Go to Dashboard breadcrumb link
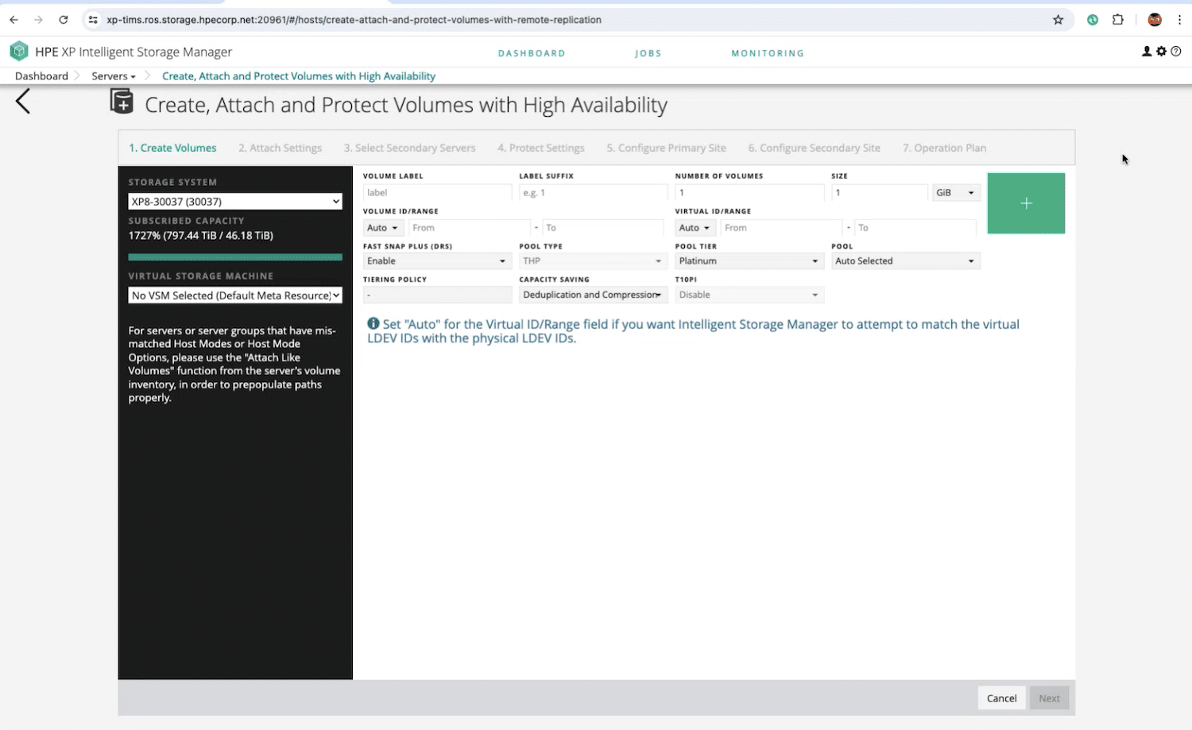The width and height of the screenshot is (1192, 730). [x=41, y=76]
